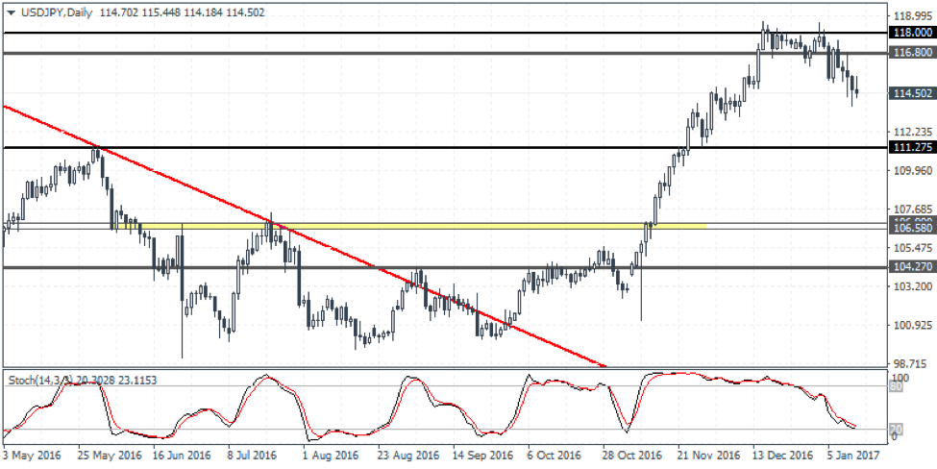Select the 116.800 price level tag
The height and width of the screenshot is (469, 937).
[909, 53]
